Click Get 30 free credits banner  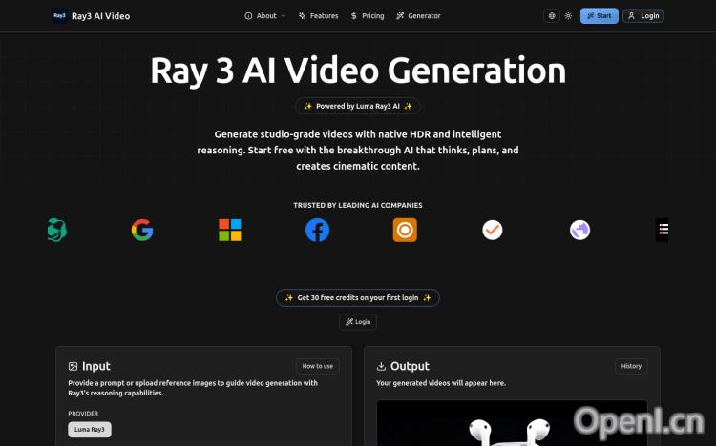(x=358, y=297)
